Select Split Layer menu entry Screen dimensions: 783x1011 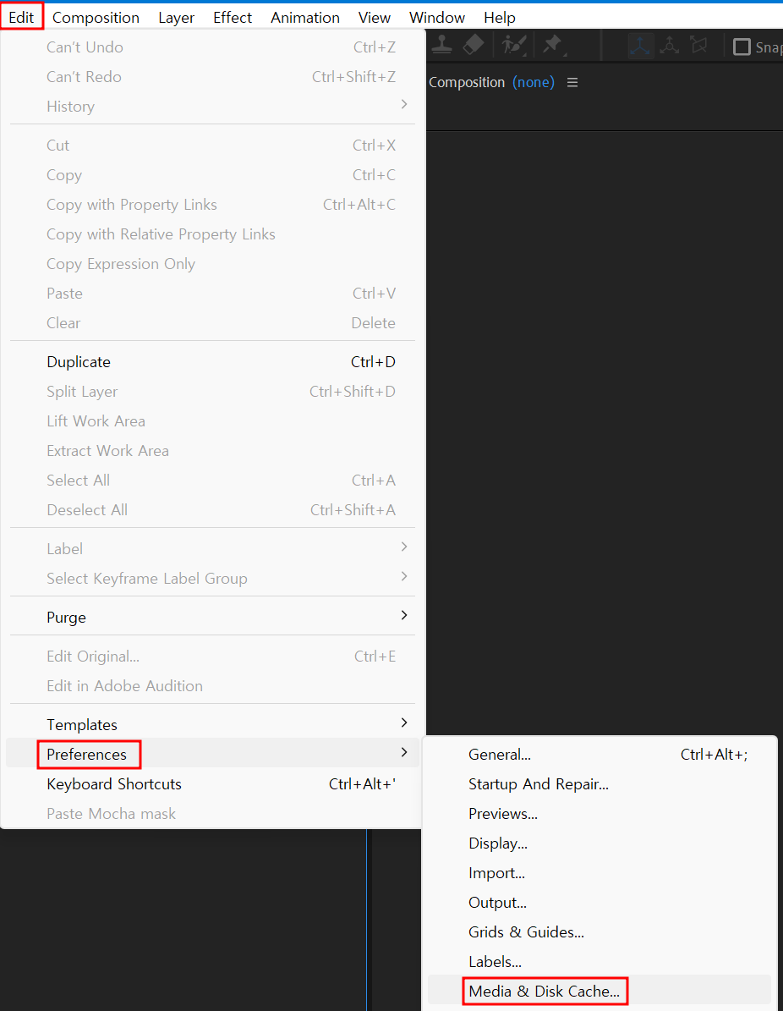tap(213, 392)
